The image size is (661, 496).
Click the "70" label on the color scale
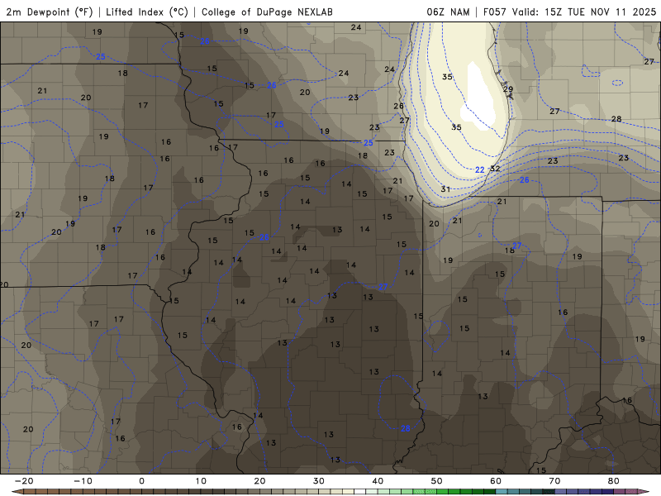coord(554,481)
